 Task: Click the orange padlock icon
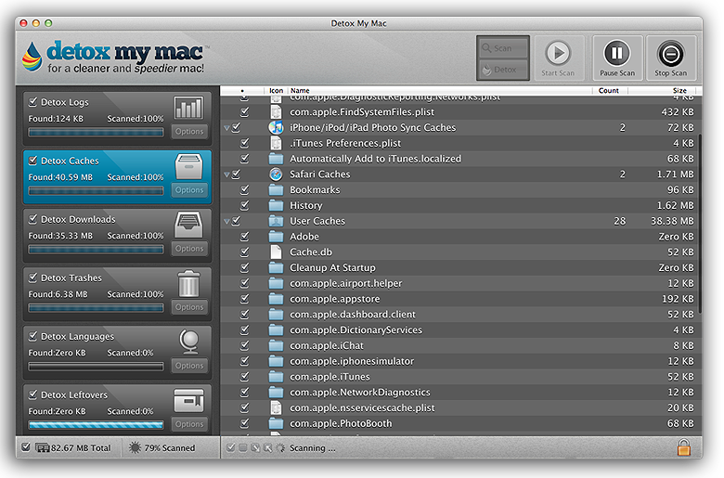tap(684, 447)
